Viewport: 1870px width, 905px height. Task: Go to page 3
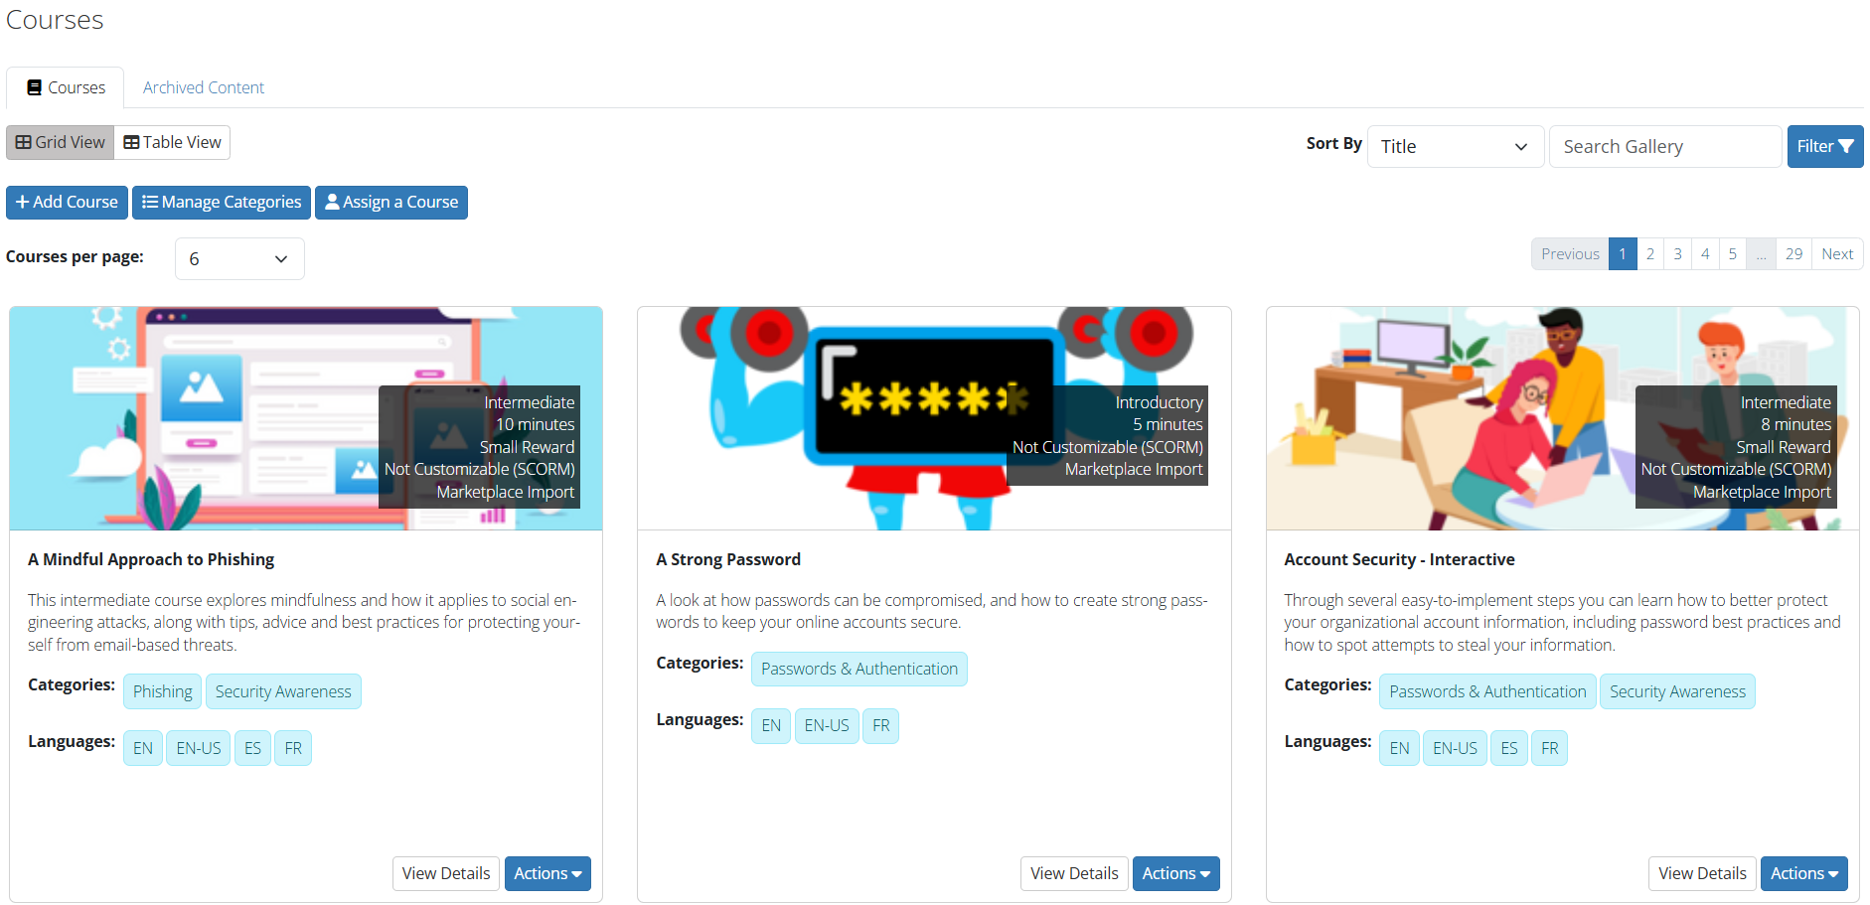click(x=1678, y=254)
